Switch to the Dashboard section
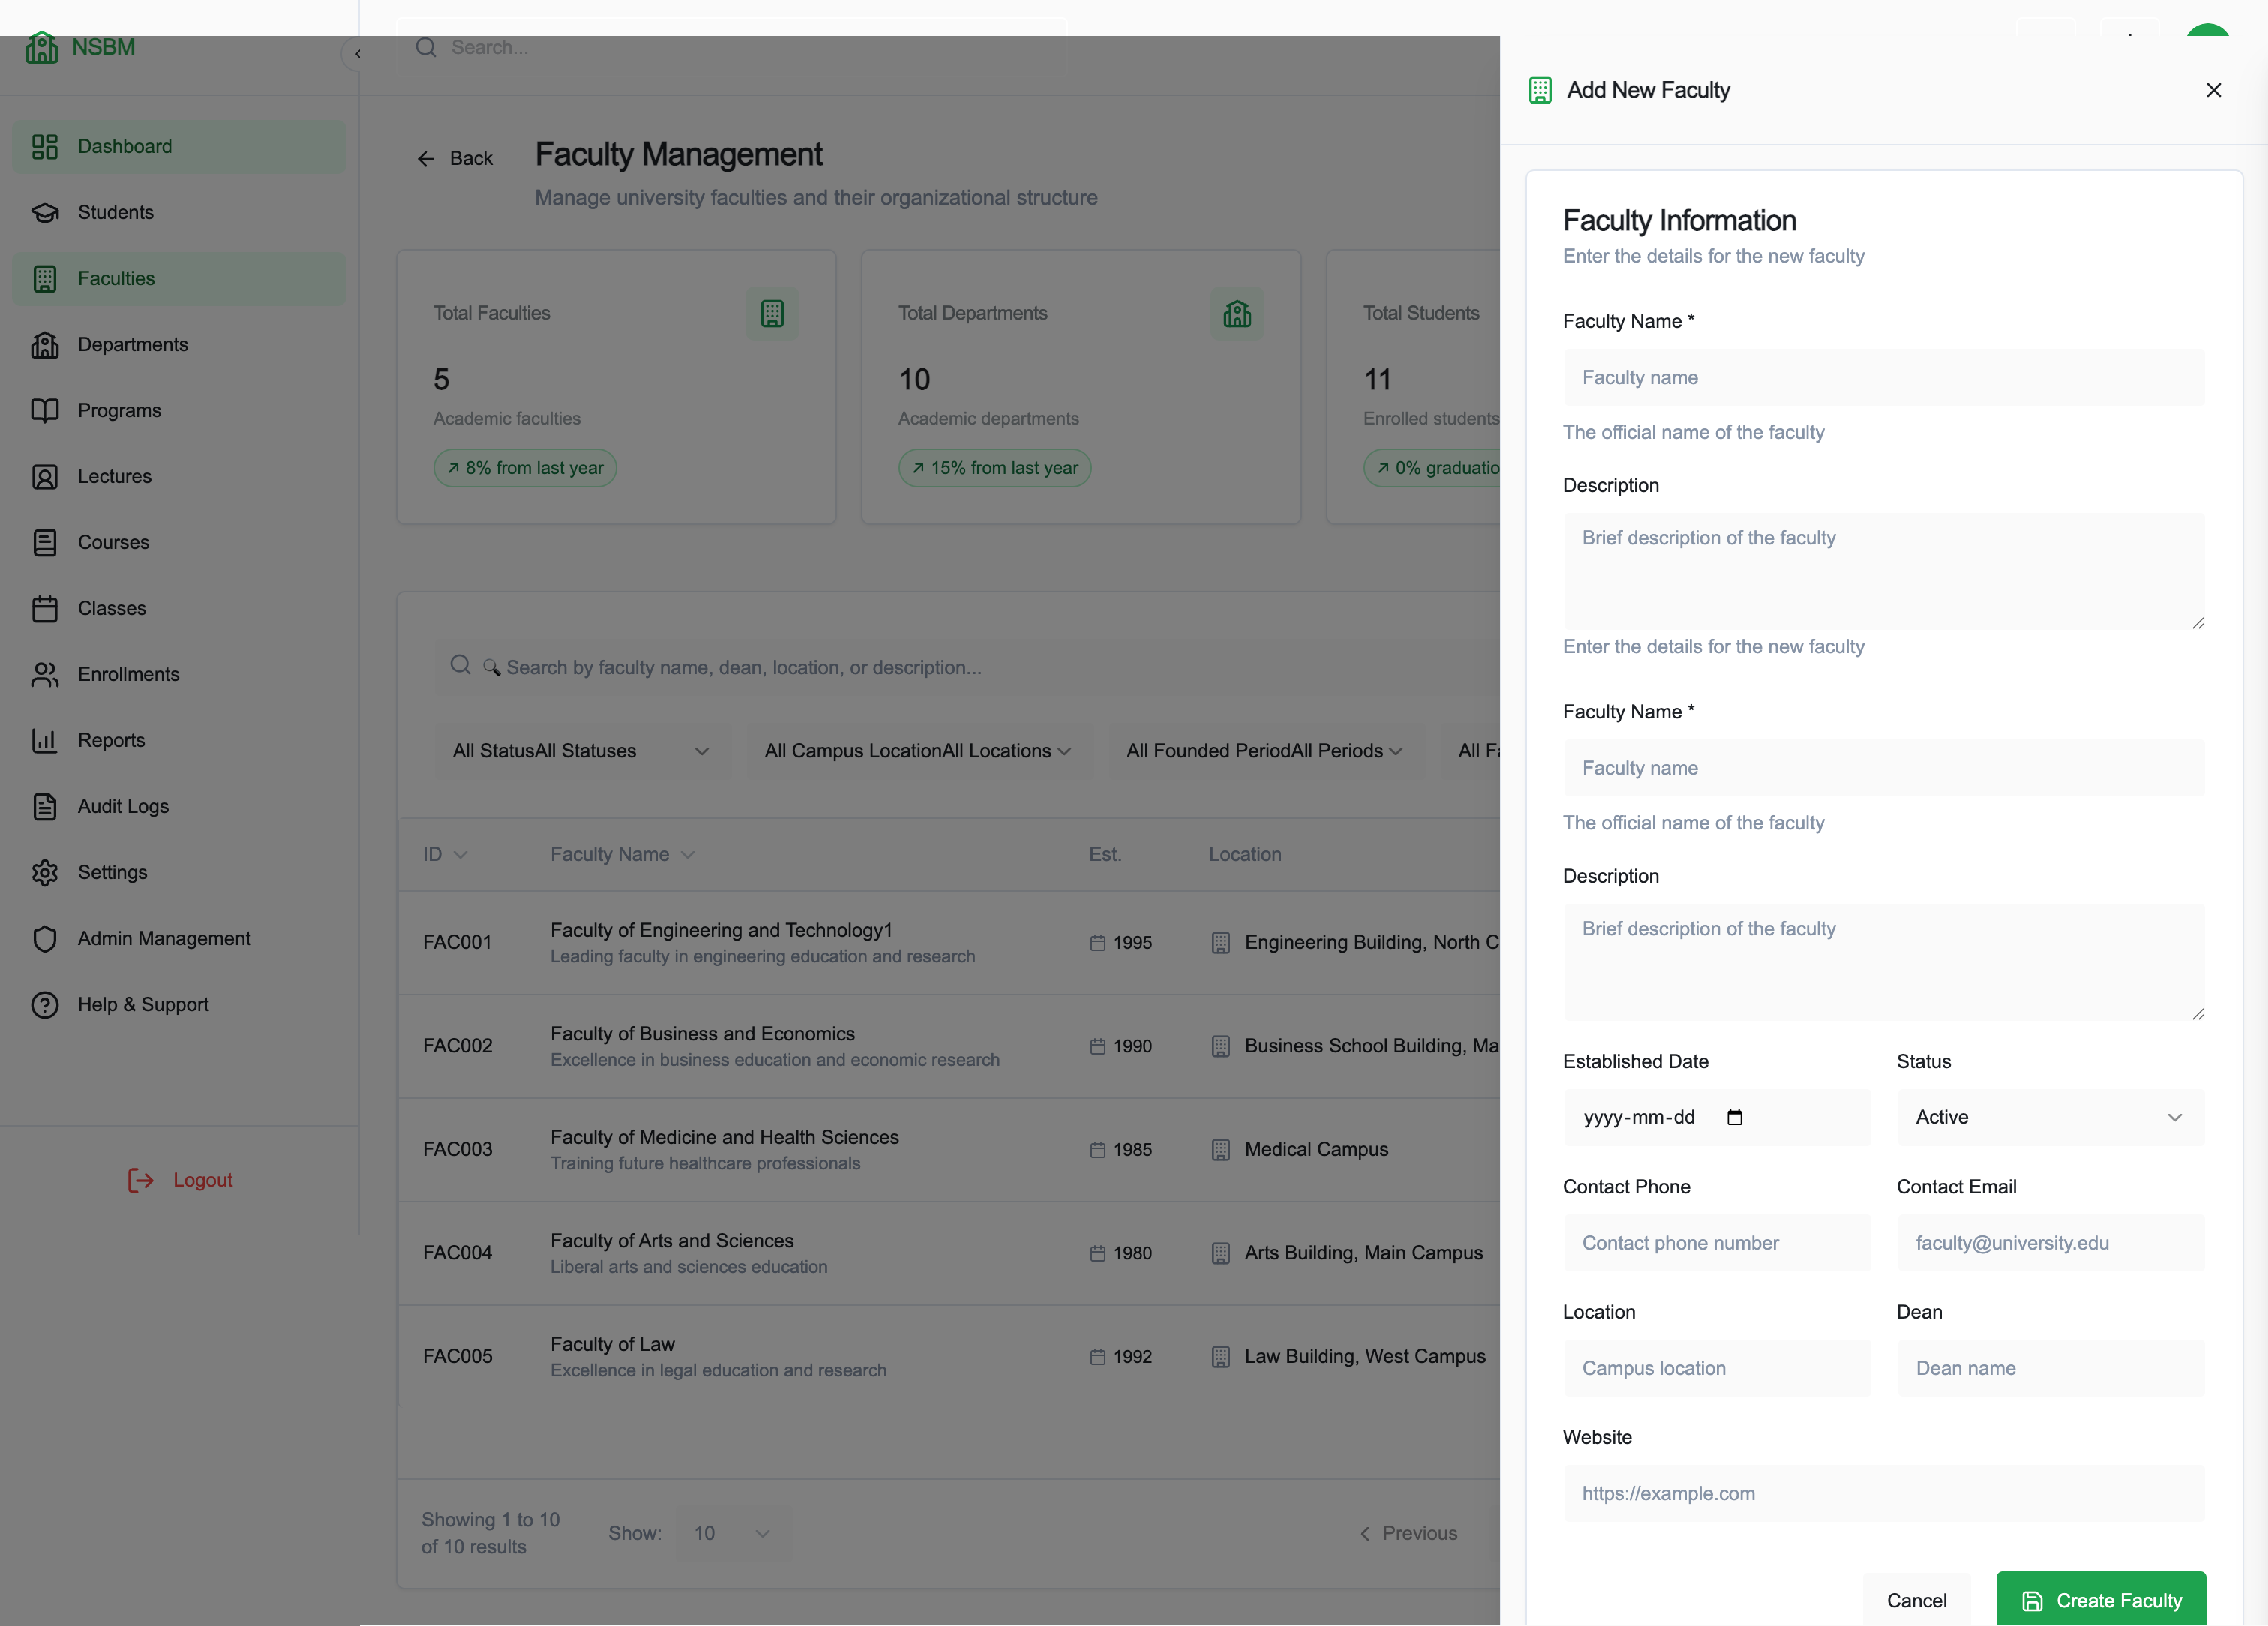Screen dimensions: 2268x1626 pos(124,146)
